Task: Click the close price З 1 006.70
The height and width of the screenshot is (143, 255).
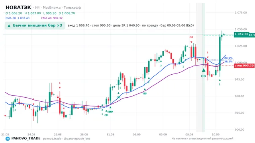Action: 67,13
